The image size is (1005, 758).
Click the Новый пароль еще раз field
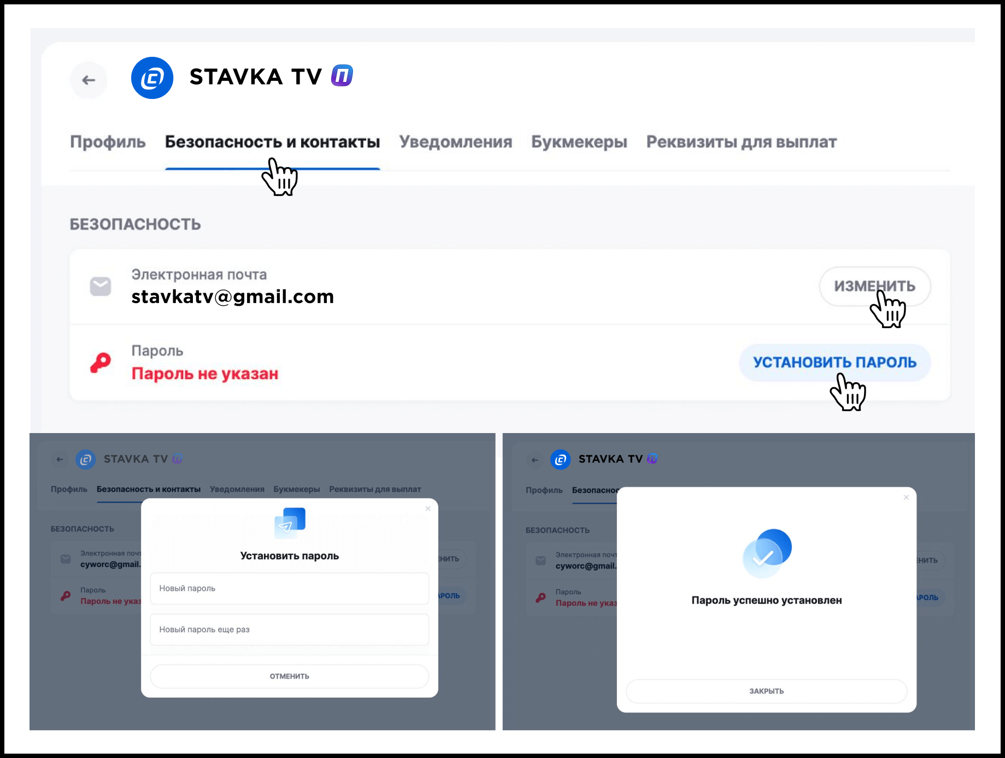coord(290,629)
